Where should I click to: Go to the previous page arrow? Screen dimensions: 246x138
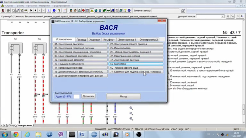pos(35,11)
